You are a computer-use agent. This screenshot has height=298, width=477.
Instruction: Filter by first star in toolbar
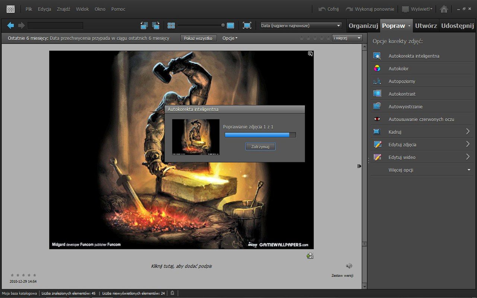click(x=301, y=38)
